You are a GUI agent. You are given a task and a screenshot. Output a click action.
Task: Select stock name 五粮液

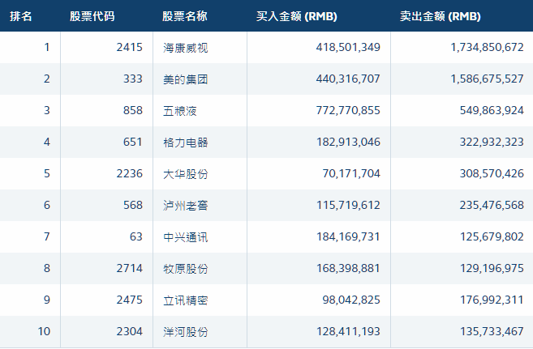pyautogui.click(x=180, y=111)
